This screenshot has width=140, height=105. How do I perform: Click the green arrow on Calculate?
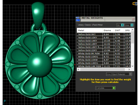[114, 88]
